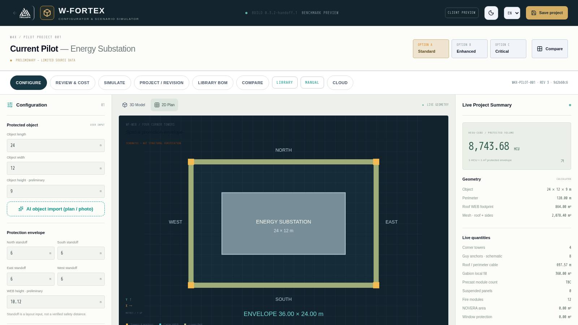Select Option B Enhanced
The height and width of the screenshot is (325, 578).
(x=470, y=49)
